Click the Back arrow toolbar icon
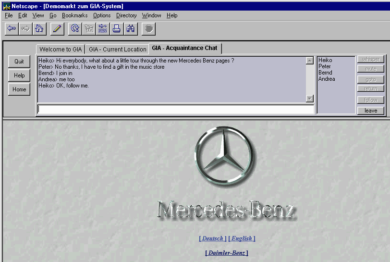The image size is (390, 262). (12, 29)
